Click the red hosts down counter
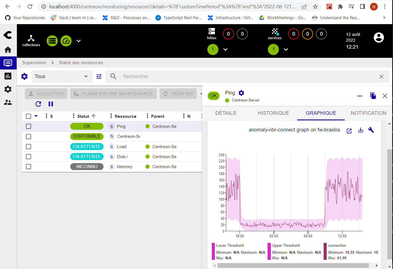 click(x=228, y=34)
